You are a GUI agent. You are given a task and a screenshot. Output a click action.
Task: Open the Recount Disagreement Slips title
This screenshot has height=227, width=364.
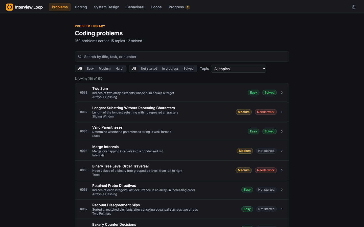click(x=116, y=205)
